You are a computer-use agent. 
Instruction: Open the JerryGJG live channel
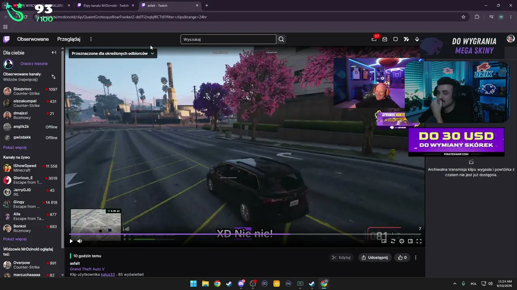[30, 192]
